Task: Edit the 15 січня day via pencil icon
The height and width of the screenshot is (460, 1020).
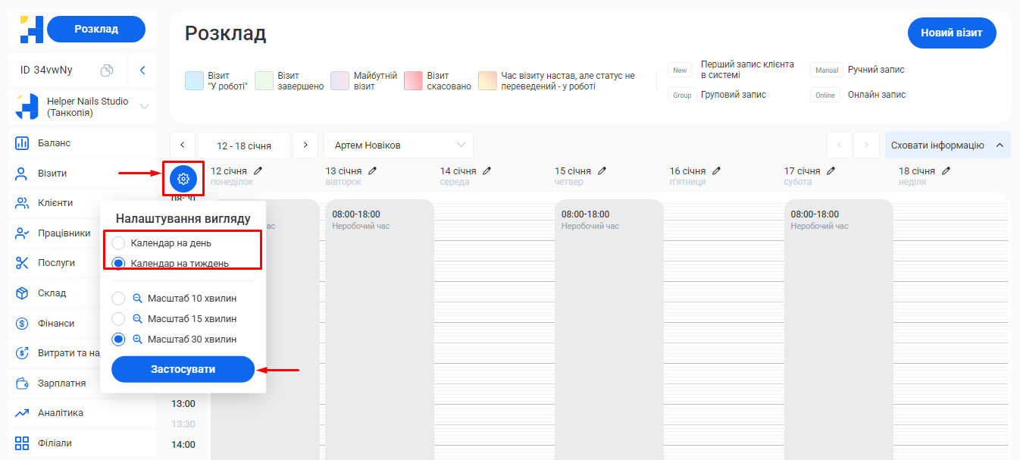Action: pos(602,171)
